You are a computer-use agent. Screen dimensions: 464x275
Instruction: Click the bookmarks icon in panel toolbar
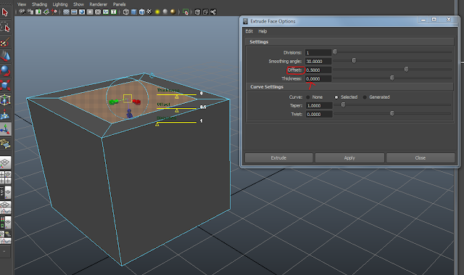[38, 12]
